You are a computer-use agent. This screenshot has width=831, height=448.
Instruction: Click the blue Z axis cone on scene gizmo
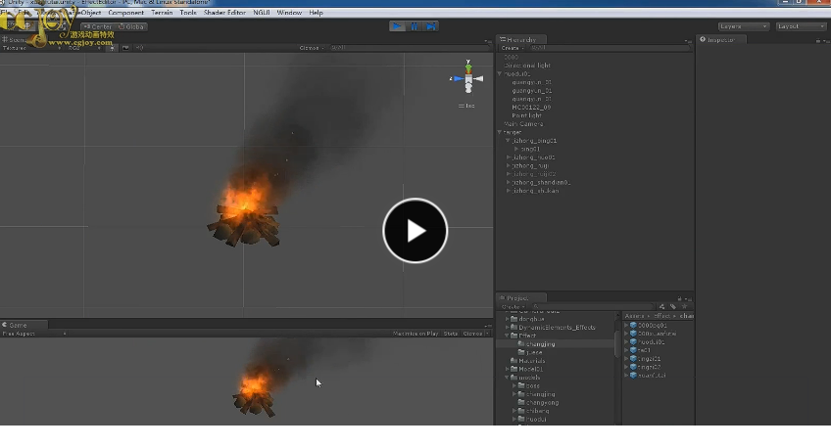[x=457, y=79]
